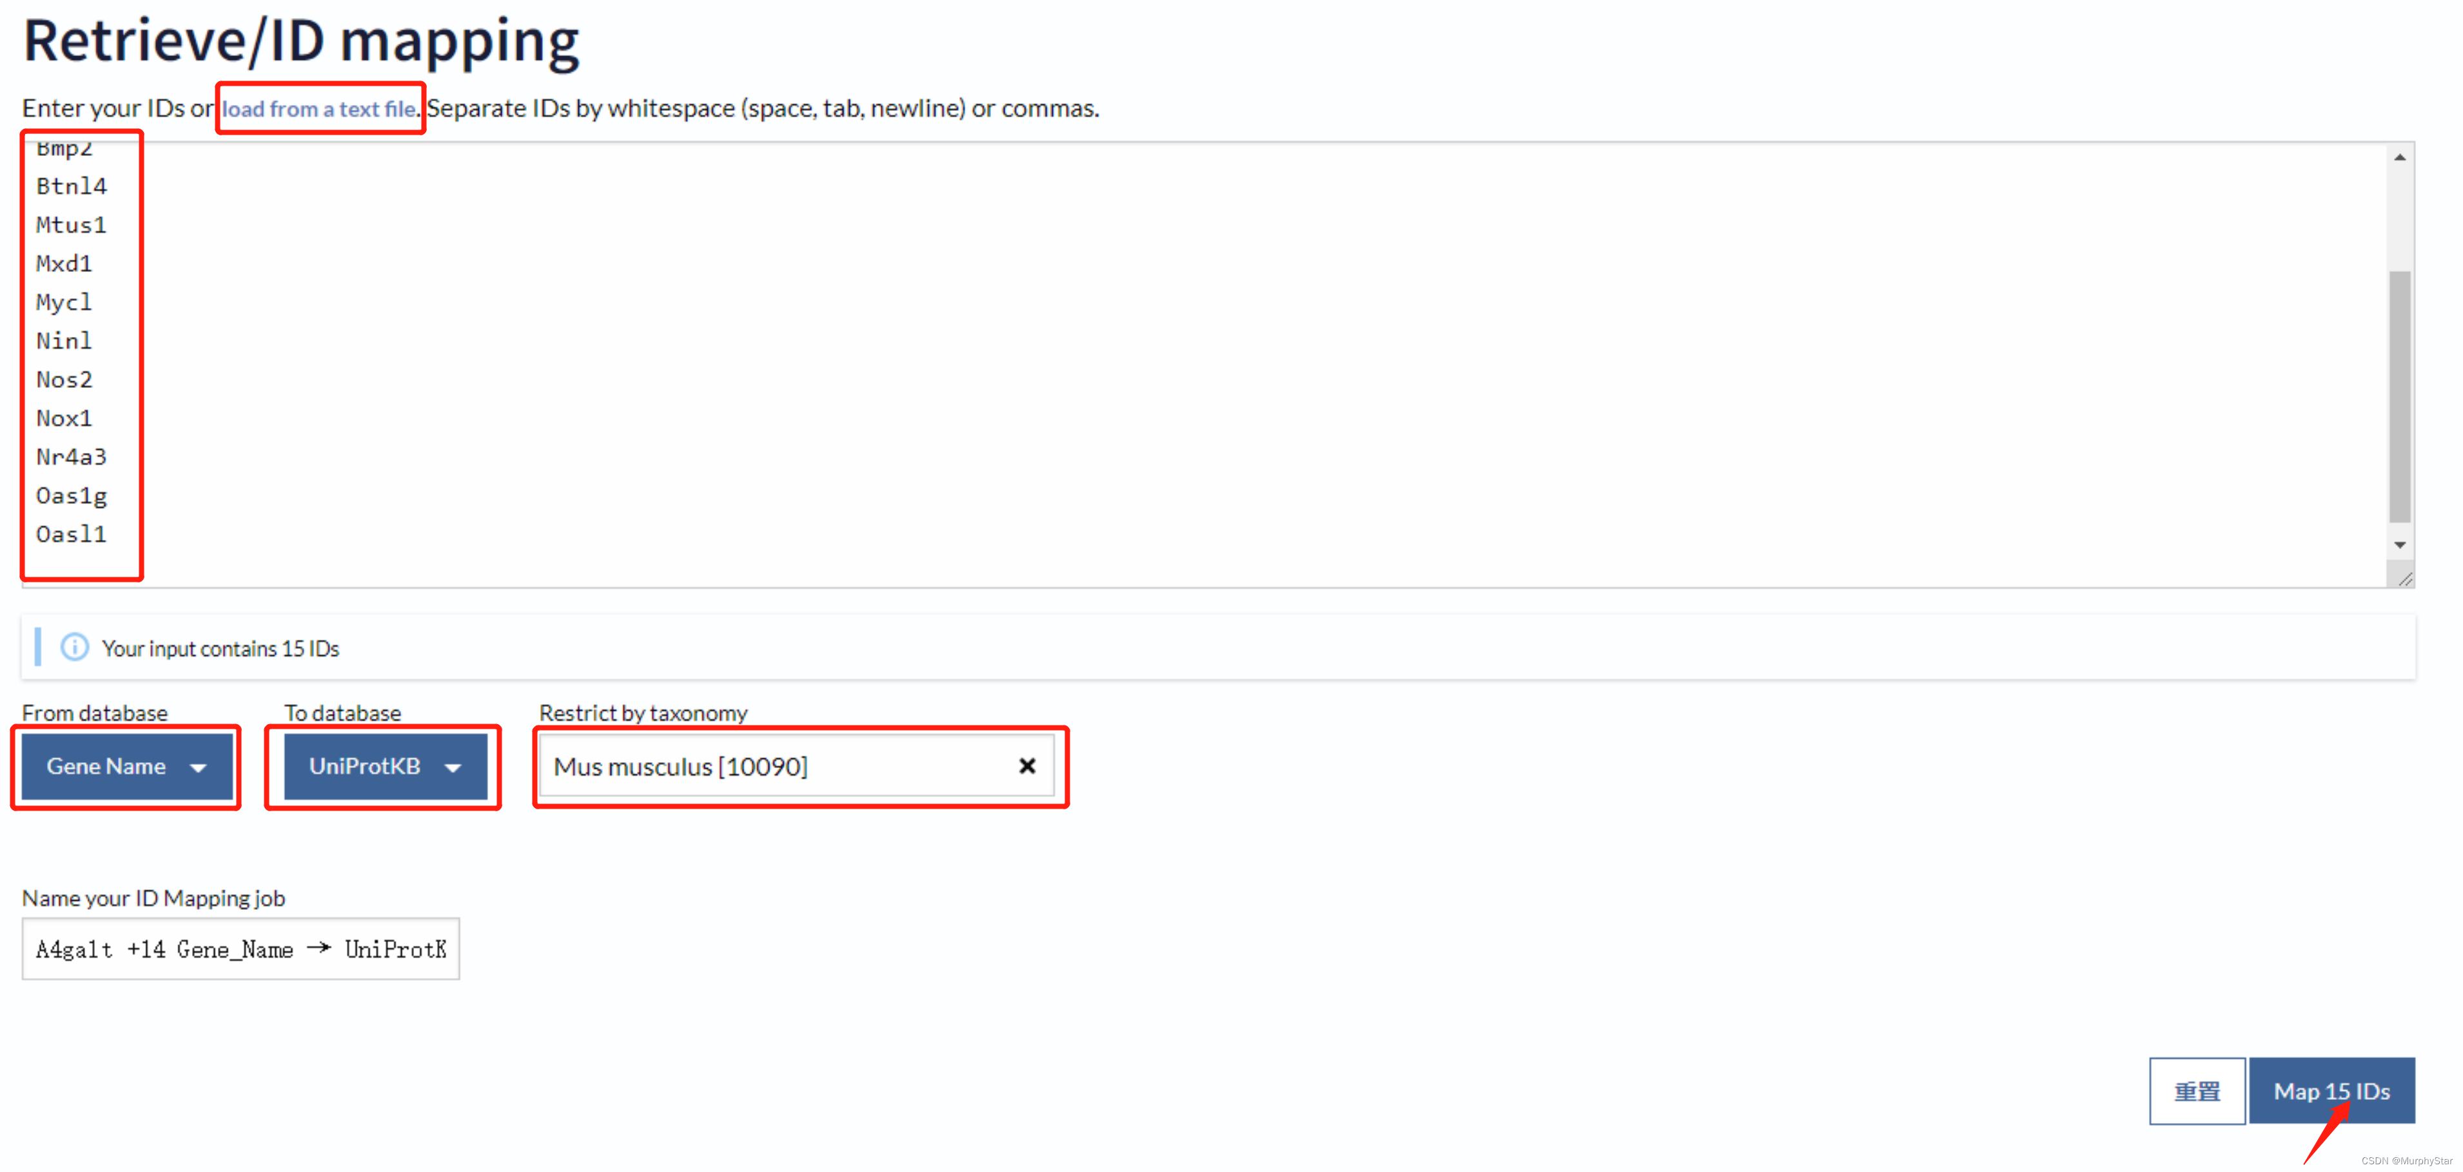Screen dimensions: 2463x1172
Task: Click the Mycl gene entry
Action: click(64, 303)
